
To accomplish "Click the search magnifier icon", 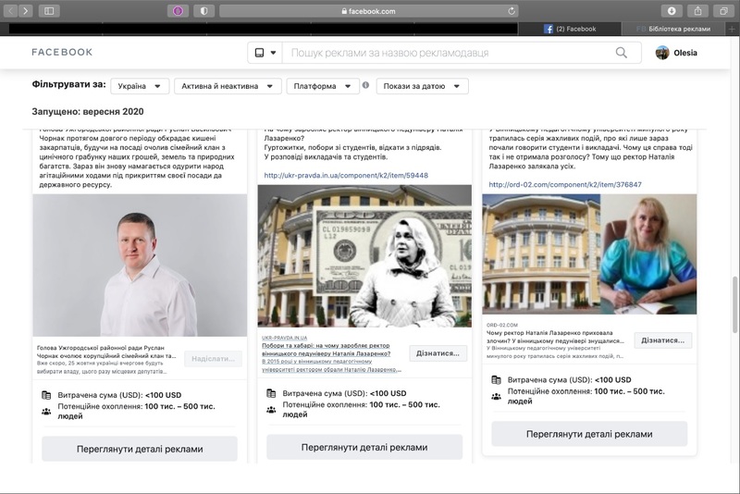I will click(x=622, y=53).
